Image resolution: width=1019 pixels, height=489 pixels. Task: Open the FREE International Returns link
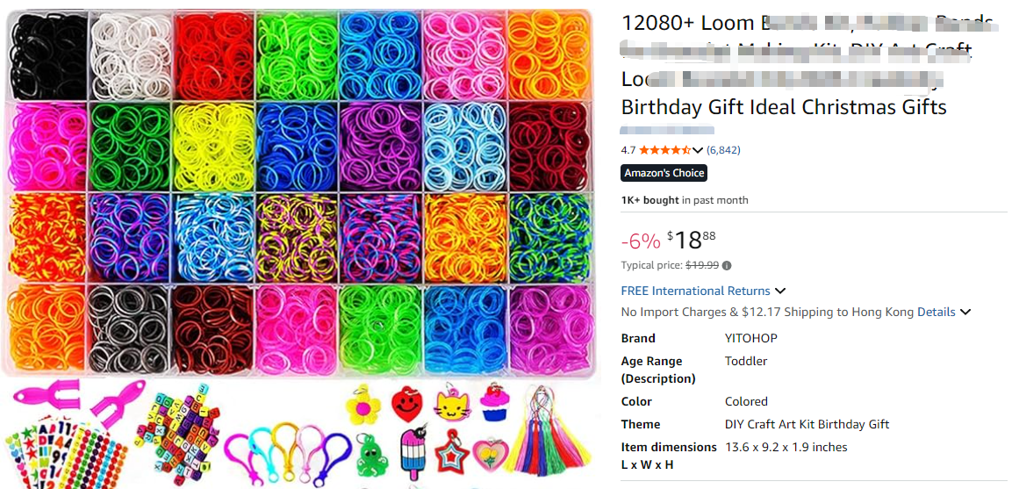(695, 291)
